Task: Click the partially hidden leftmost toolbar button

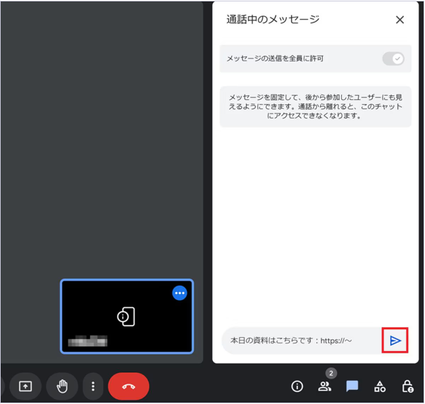Action: 2,386
